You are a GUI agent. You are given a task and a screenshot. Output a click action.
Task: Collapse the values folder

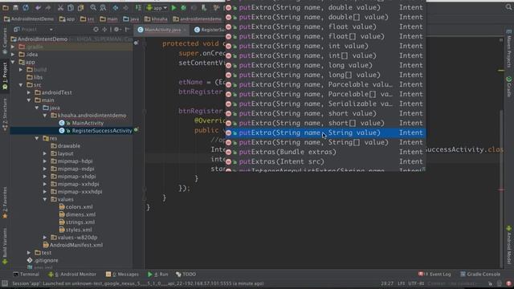(x=45, y=199)
